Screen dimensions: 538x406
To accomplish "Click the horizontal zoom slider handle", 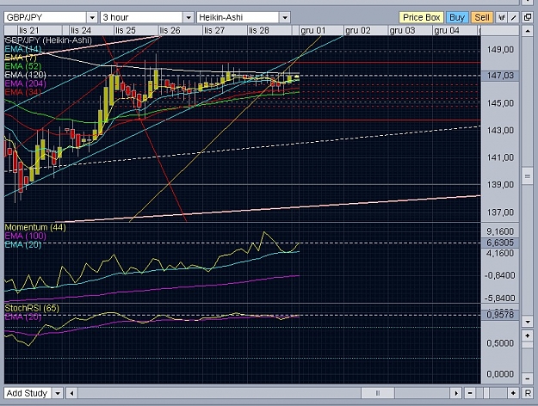I will [x=486, y=393].
